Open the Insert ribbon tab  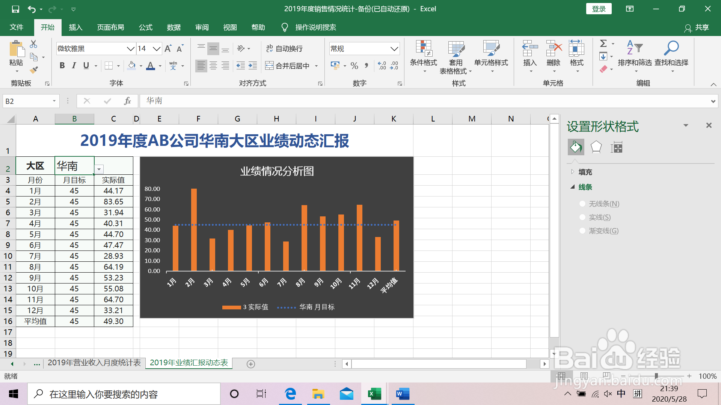75,27
